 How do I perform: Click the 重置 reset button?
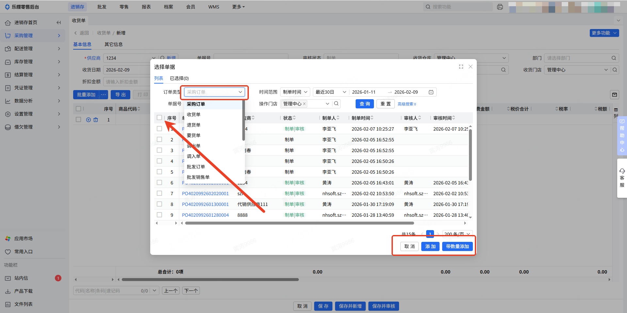pos(386,104)
